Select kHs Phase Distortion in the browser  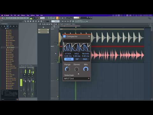(11, 80)
